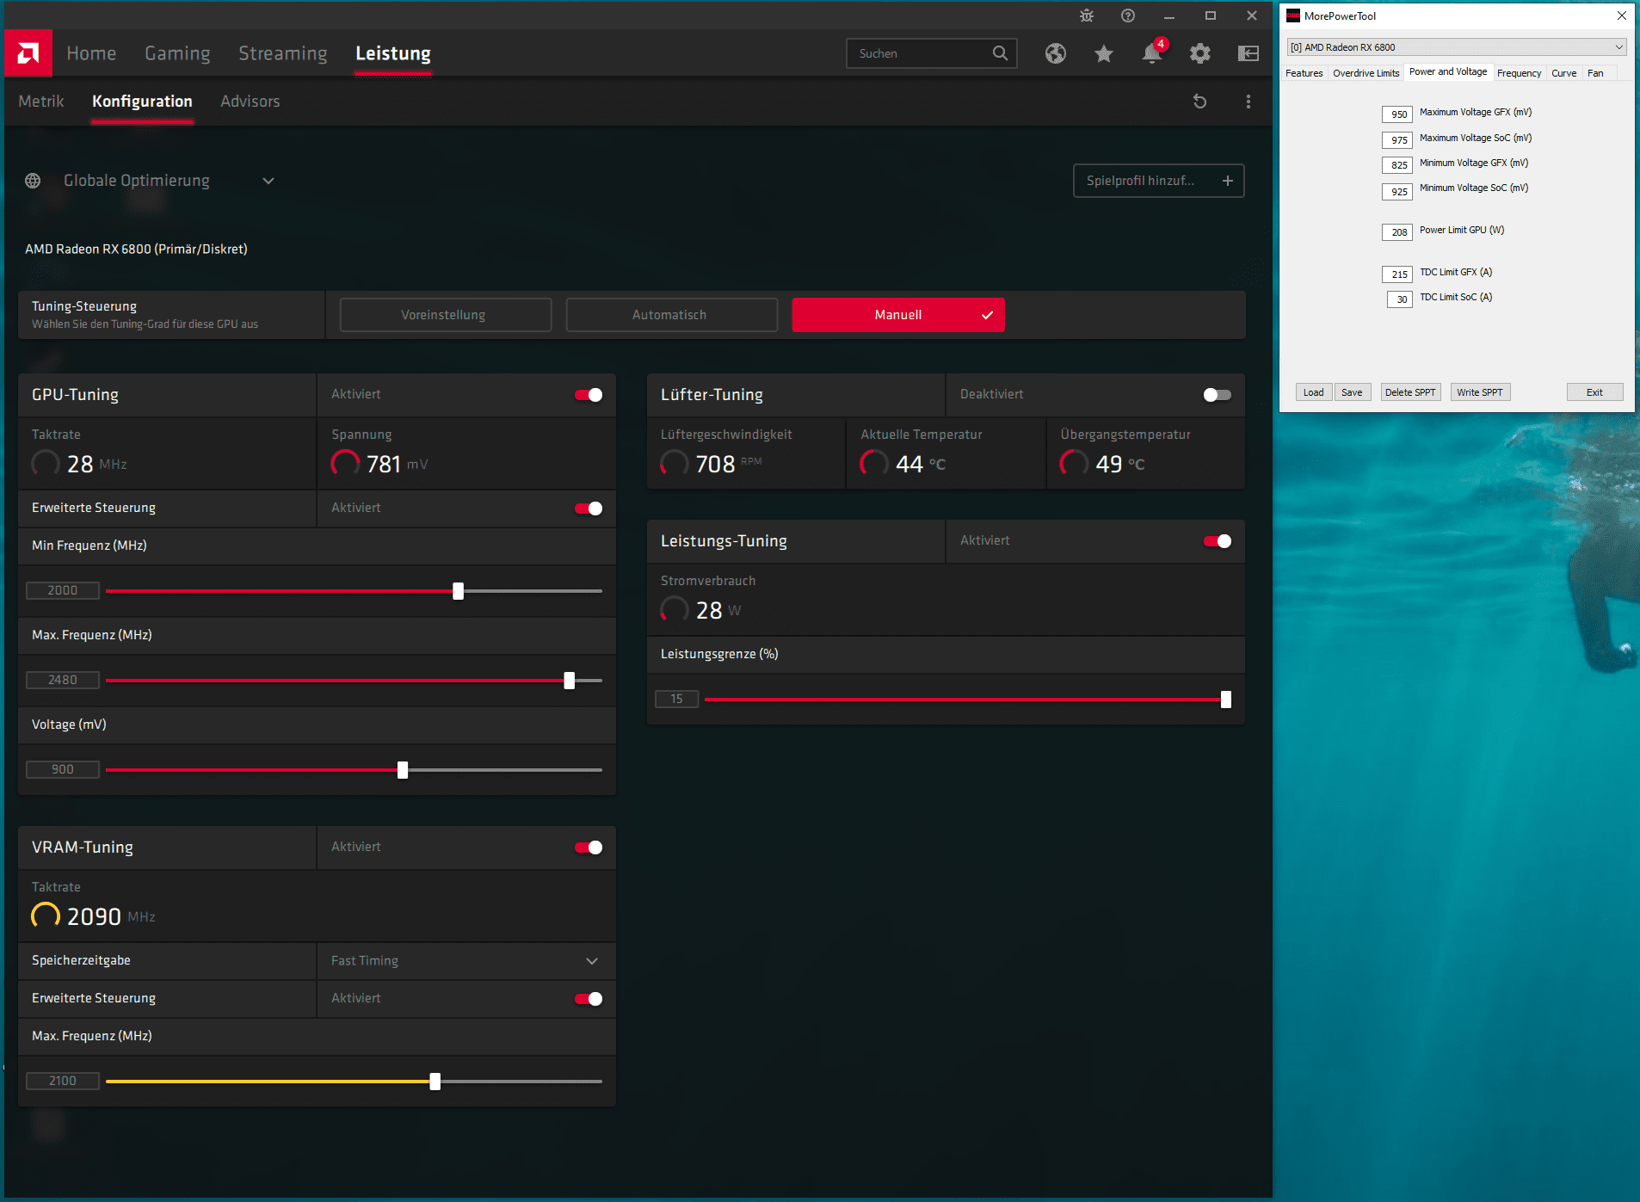The image size is (1640, 1202).
Task: Open MorePowerTool Overdrive Limits tab
Action: [x=1366, y=73]
